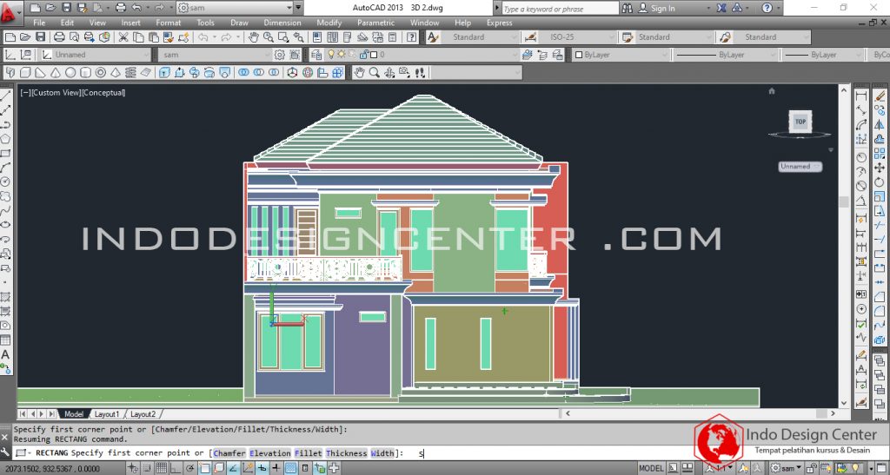Click the Zoom Realtime magnifier in Standard toolbar
Image resolution: width=890 pixels, height=475 pixels.
pyautogui.click(x=268, y=37)
